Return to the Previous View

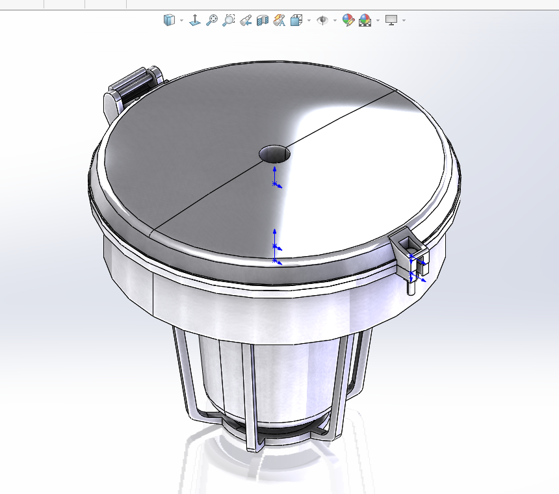pyautogui.click(x=246, y=20)
